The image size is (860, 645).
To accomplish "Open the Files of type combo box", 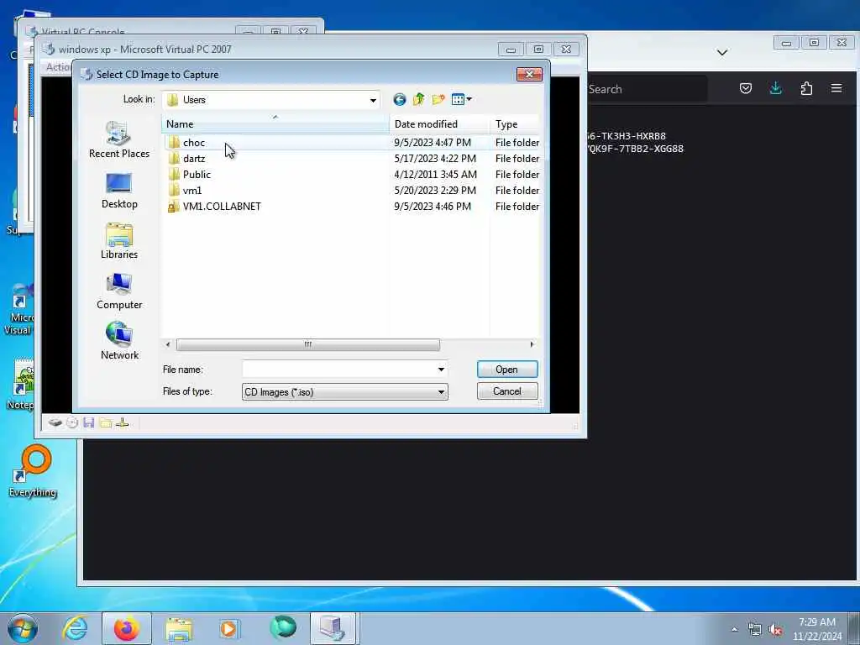I will (x=345, y=391).
